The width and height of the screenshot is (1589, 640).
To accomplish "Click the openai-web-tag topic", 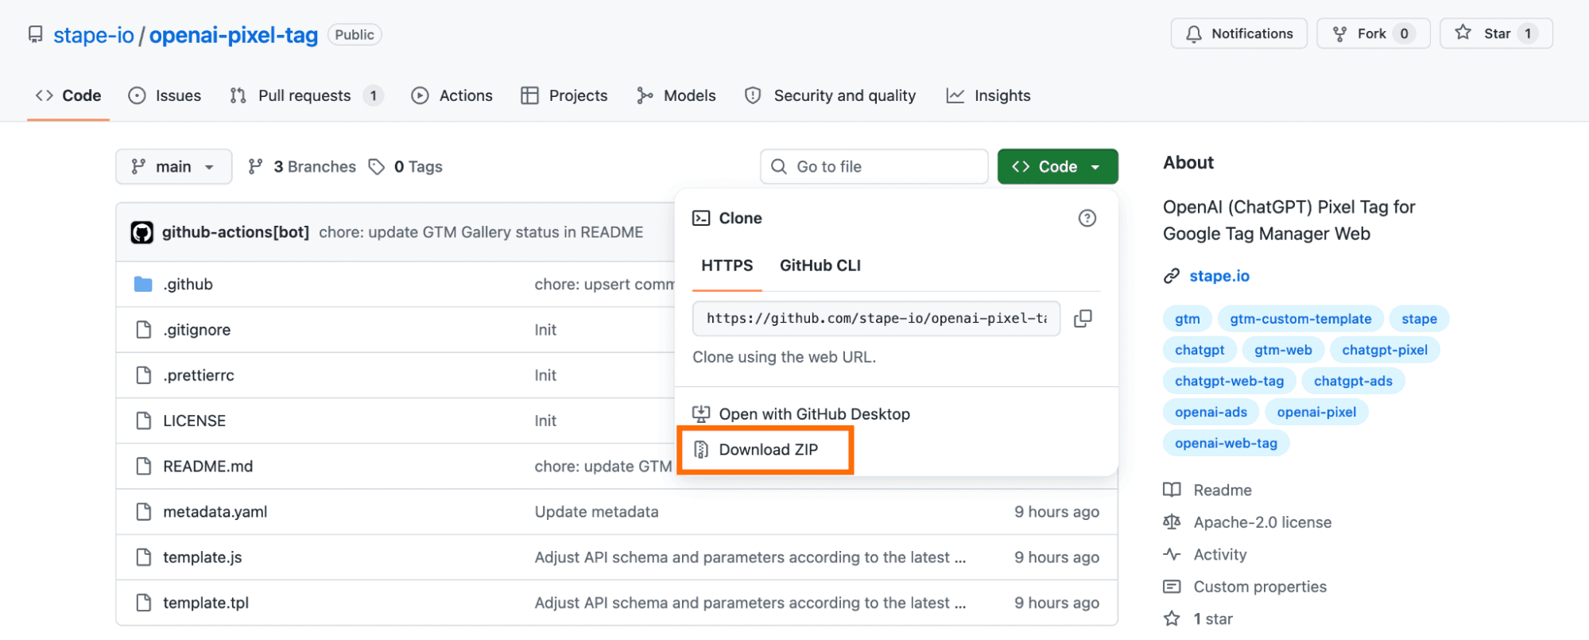I will tap(1226, 443).
